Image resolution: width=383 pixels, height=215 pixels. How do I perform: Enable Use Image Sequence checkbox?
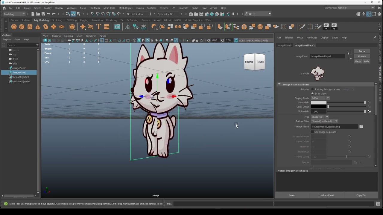[x=312, y=132]
